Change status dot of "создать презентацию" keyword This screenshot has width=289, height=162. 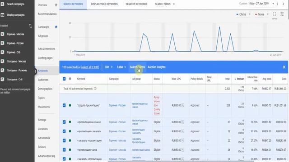point(70,105)
